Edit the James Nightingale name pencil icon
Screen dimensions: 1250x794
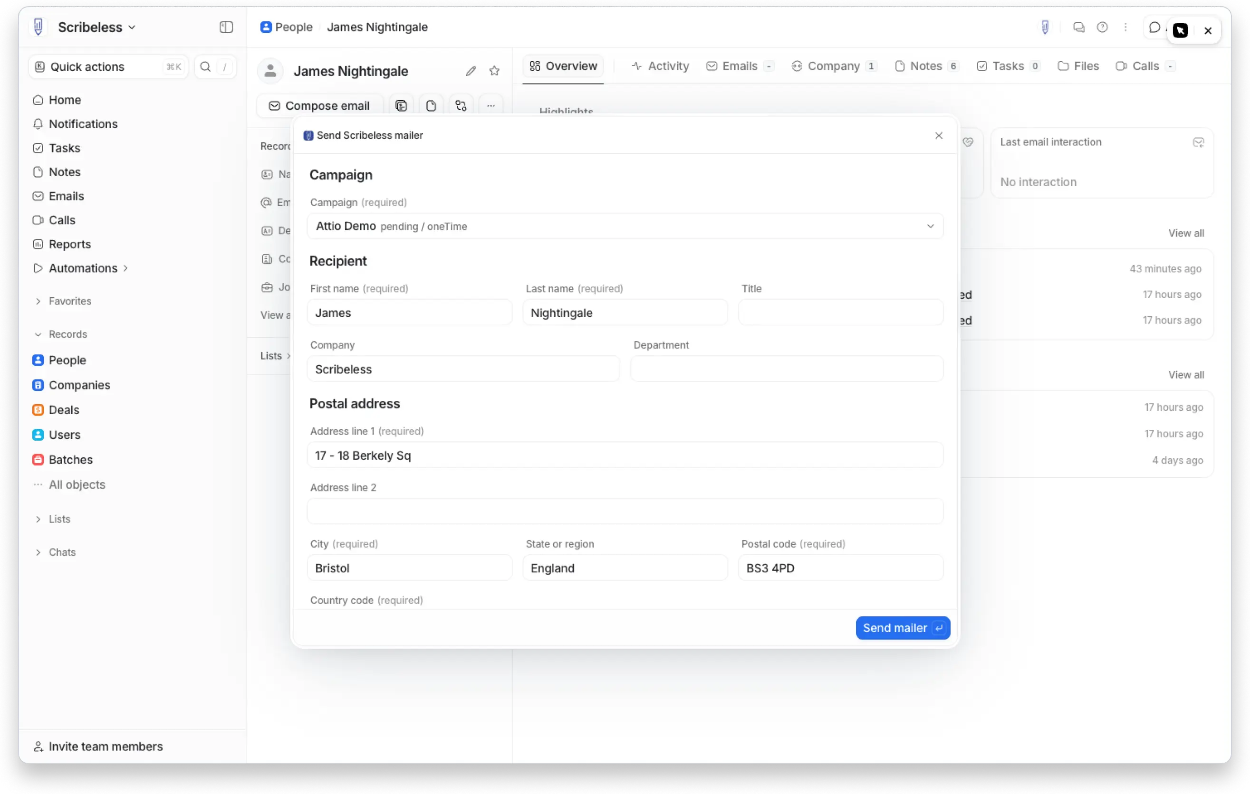coord(471,71)
